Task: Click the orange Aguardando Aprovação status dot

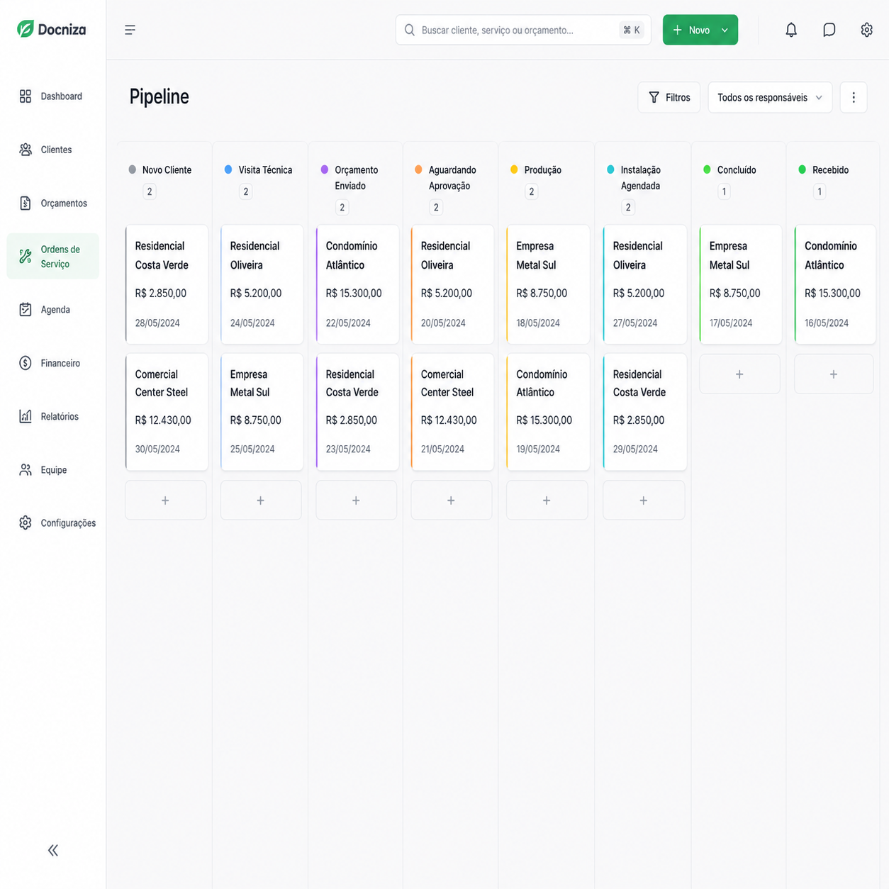Action: pyautogui.click(x=418, y=169)
